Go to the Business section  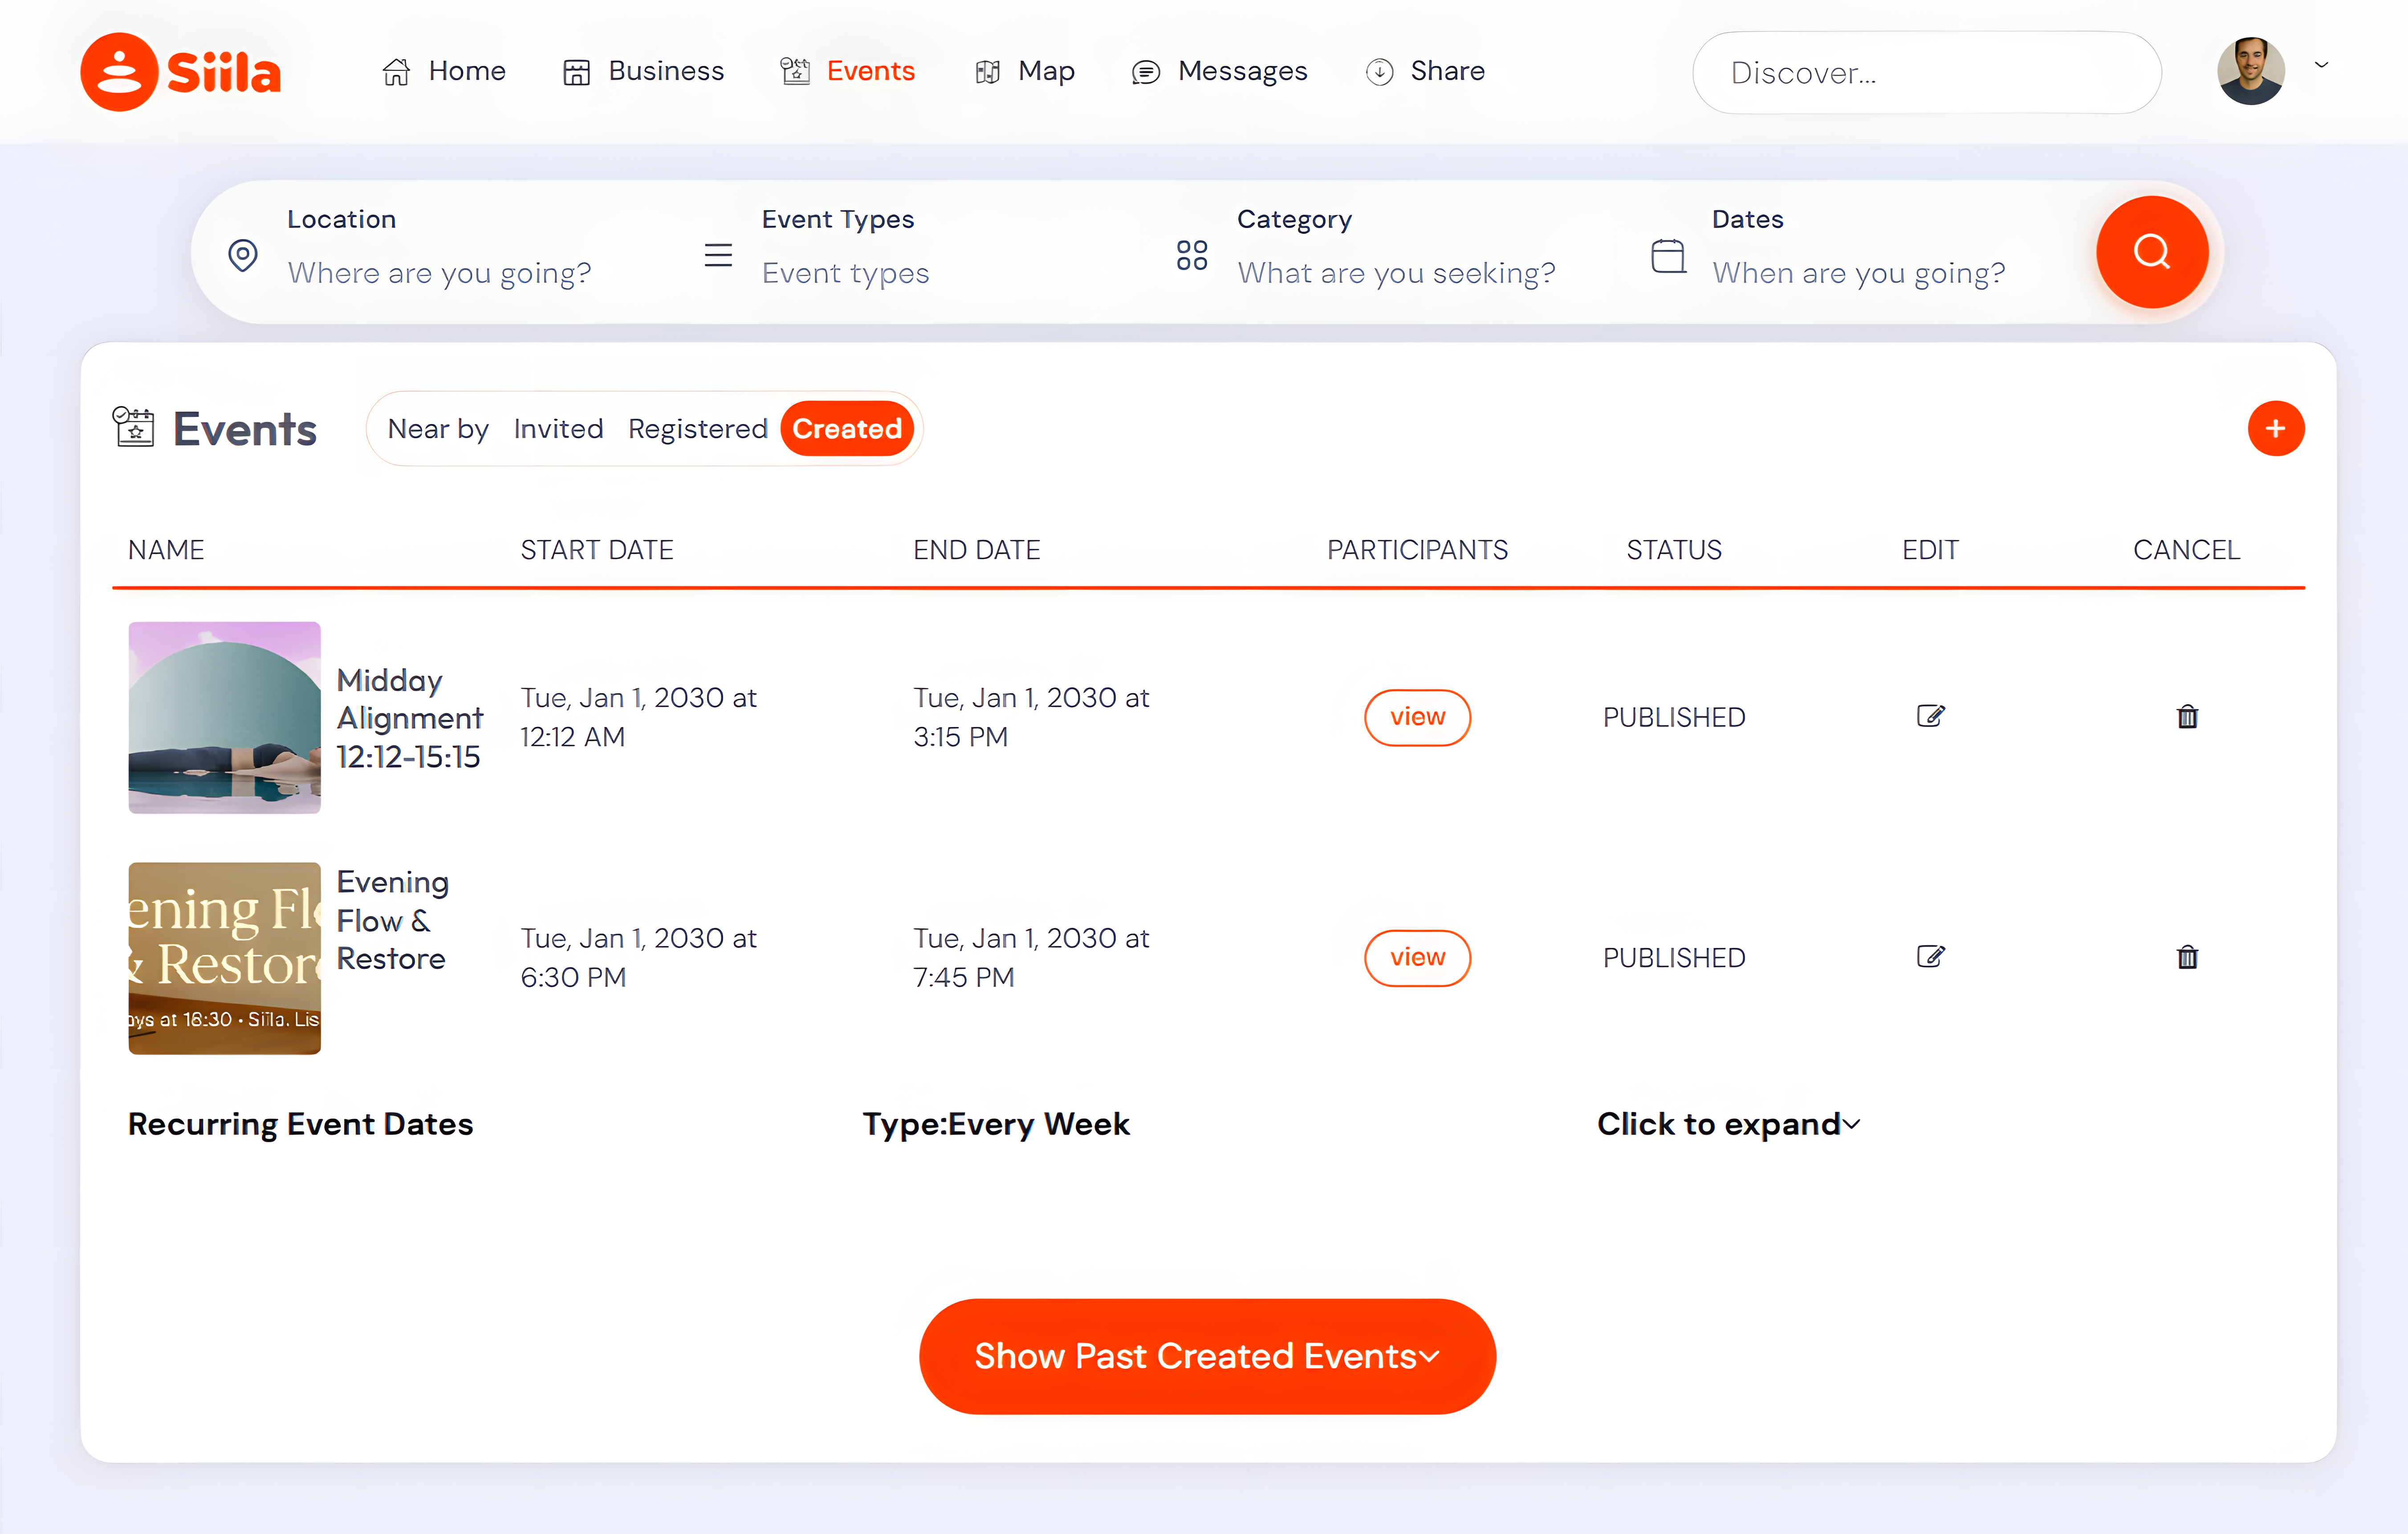(643, 71)
